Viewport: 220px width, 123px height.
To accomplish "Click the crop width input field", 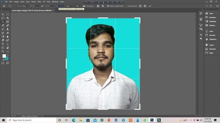I will 34,6.
